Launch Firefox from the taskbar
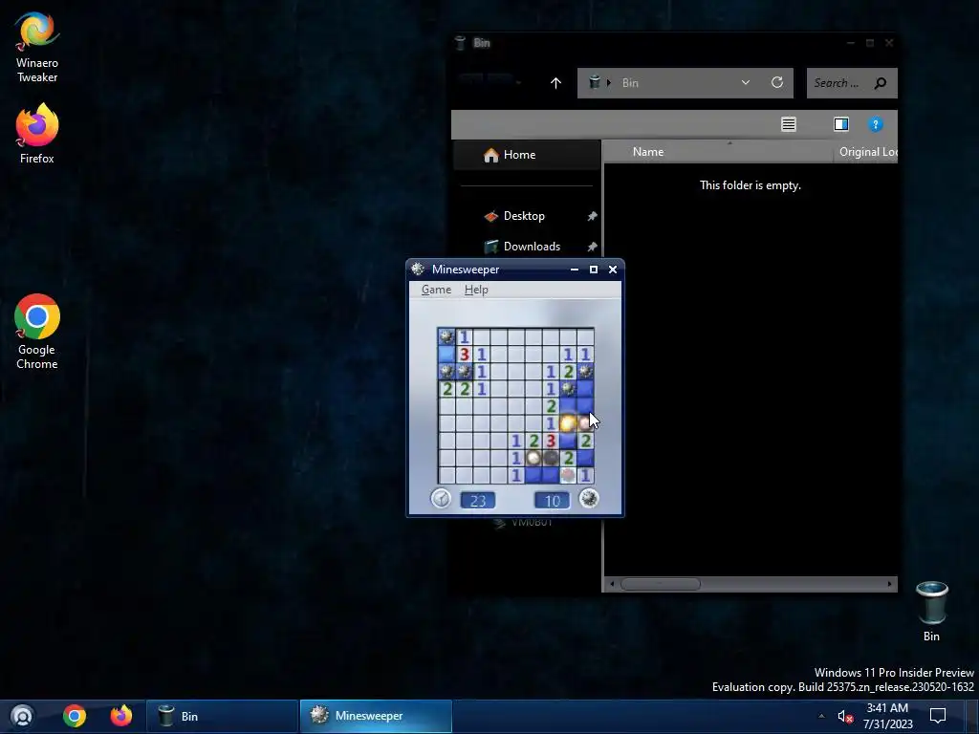Image resolution: width=979 pixels, height=734 pixels. click(x=121, y=716)
